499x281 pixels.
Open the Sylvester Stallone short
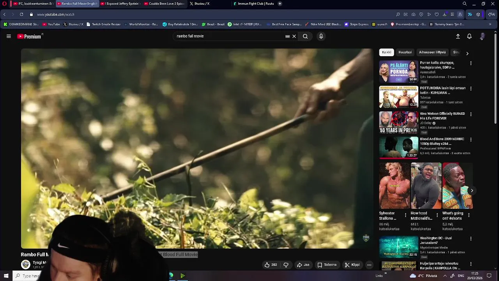(x=395, y=186)
